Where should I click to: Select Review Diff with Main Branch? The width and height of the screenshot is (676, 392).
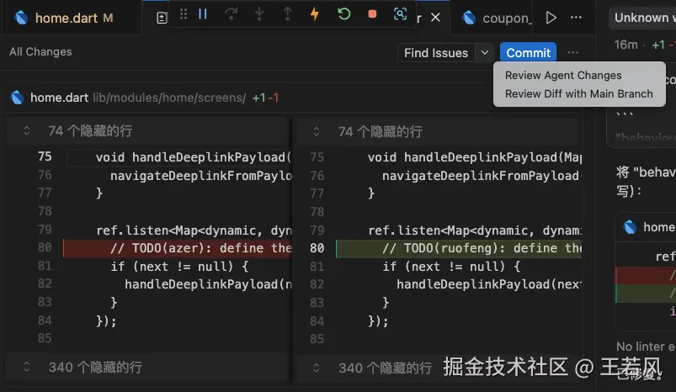click(x=578, y=94)
